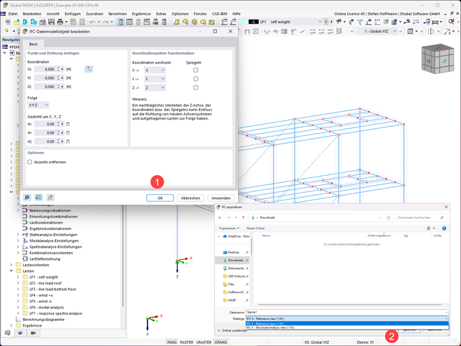Screen dimensions: 461x346
Task: Select the Basis tab in IFC dialog
Action: point(33,44)
